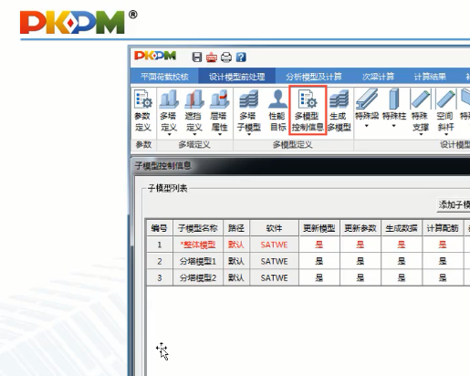The height and width of the screenshot is (376, 470).
Task: Toggle 计算配筋 value for 分塔模型1 row
Action: point(443,261)
